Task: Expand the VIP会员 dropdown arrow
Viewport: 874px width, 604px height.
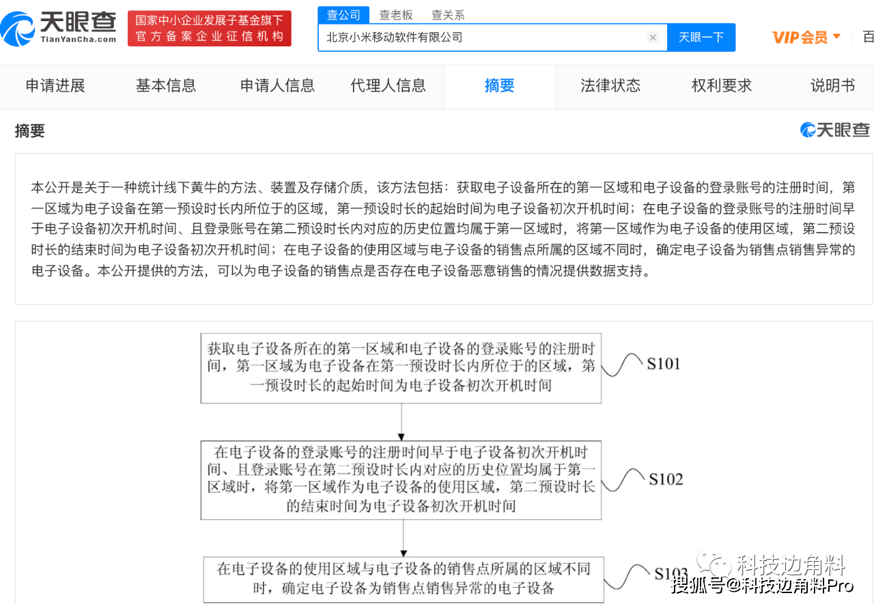Action: click(837, 36)
